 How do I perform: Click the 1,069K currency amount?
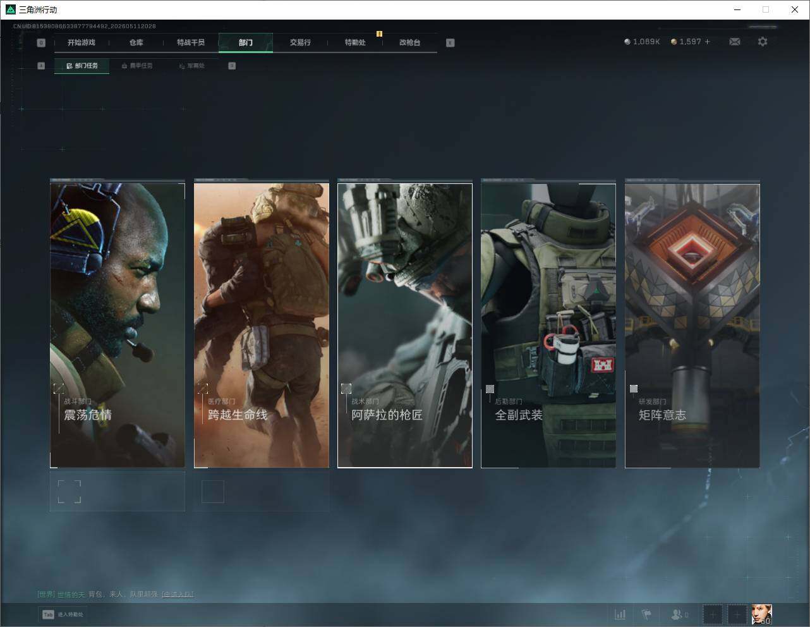click(646, 42)
